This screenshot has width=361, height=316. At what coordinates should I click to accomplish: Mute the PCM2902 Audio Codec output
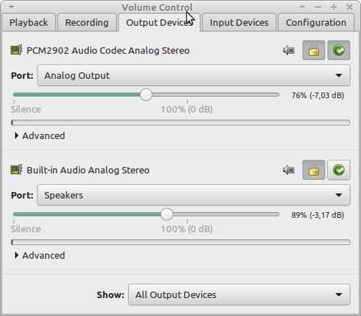click(289, 50)
